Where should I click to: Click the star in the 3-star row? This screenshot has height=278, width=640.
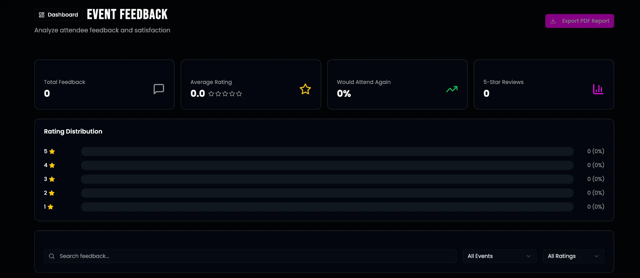[x=52, y=179]
